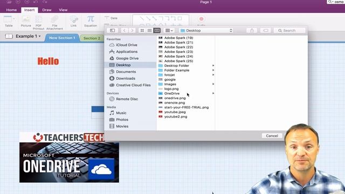
Task: Expand the OneDrive folder arrow
Action: (213, 93)
